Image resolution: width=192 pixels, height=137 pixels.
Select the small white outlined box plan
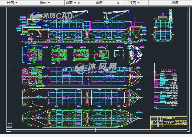tap(119, 54)
